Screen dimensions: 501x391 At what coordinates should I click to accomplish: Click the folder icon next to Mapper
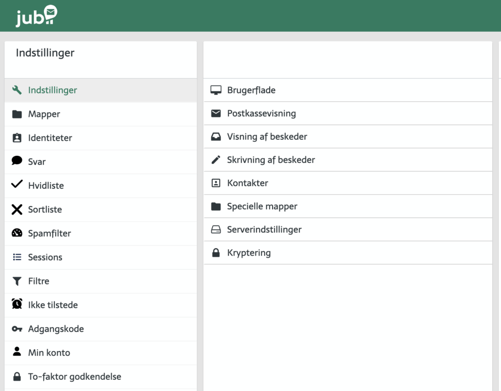tap(17, 114)
